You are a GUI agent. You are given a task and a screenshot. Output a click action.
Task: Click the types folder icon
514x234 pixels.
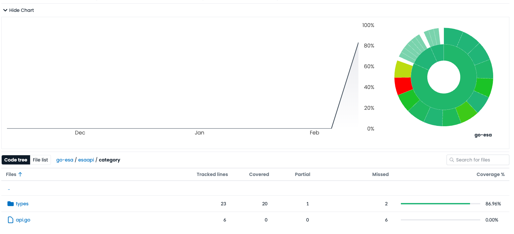pos(11,204)
